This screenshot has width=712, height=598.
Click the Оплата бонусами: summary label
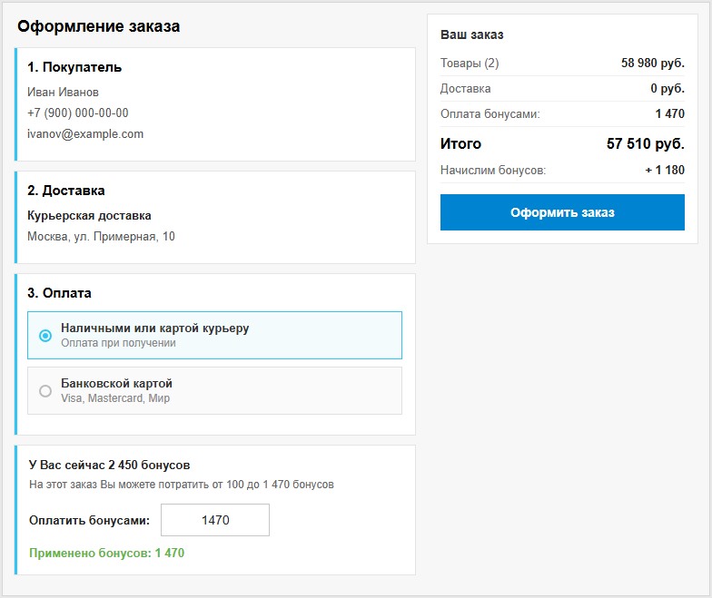point(490,114)
